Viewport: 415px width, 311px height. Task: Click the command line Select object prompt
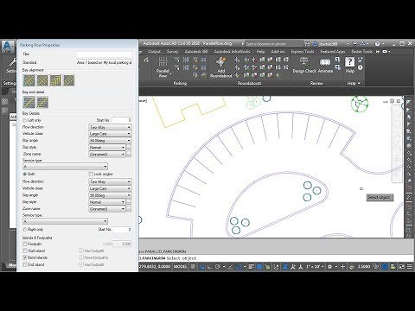tap(182, 258)
